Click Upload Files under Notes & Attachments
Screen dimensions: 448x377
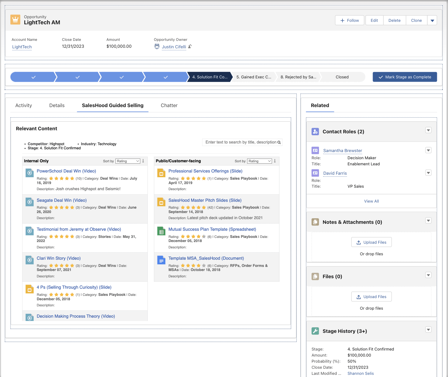click(x=371, y=242)
